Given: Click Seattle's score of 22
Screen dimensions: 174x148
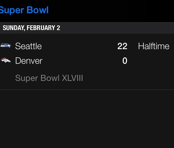Looking at the screenshot, I should point(122,46).
